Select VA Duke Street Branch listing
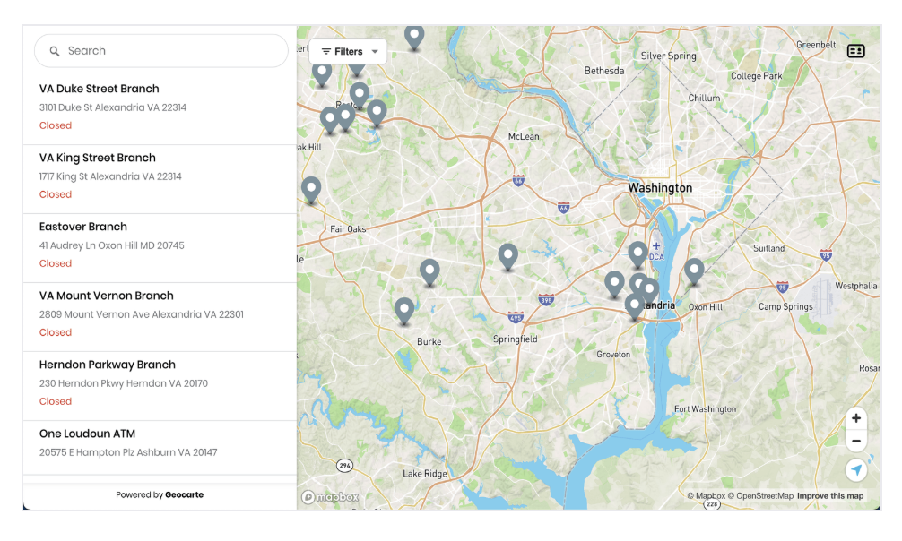The height and width of the screenshot is (541, 902). (100, 89)
